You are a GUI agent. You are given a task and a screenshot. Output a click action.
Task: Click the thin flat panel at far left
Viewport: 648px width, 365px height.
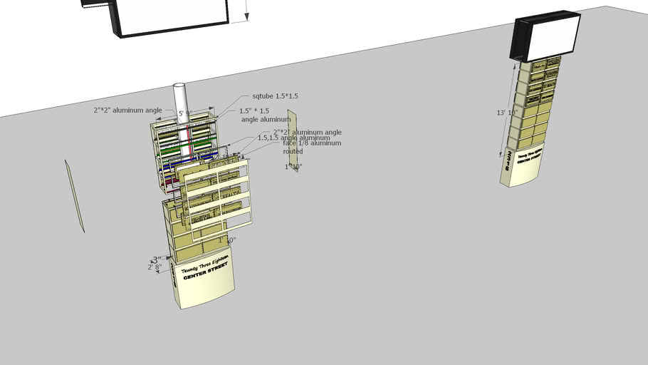pos(75,196)
